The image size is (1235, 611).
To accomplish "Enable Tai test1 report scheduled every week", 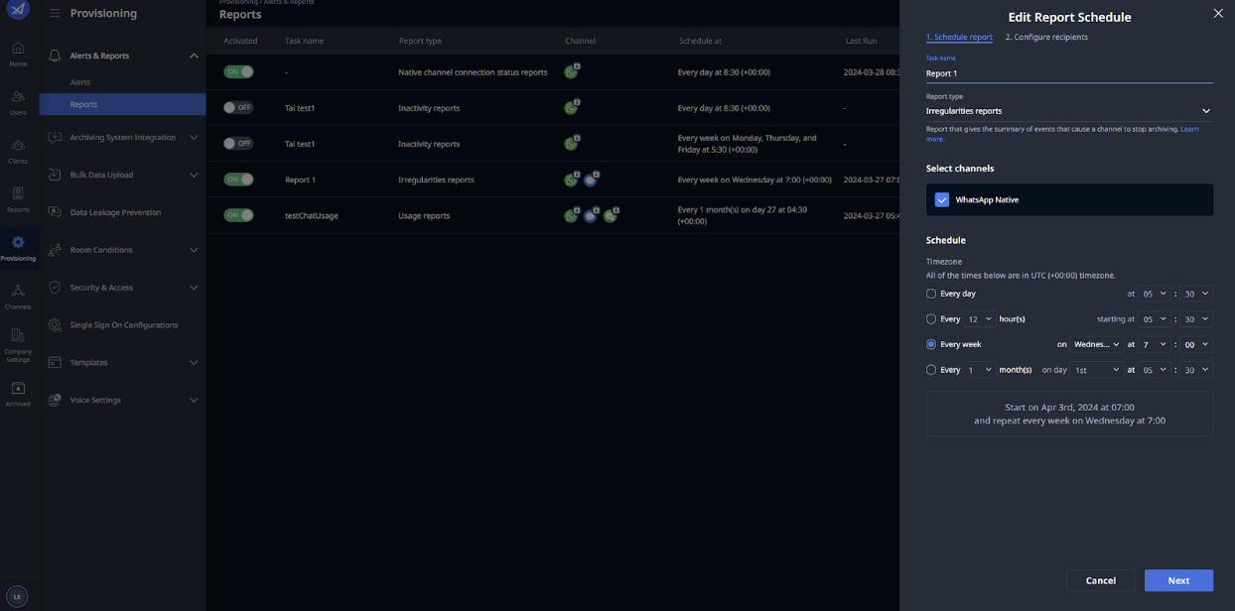I will tap(238, 144).
